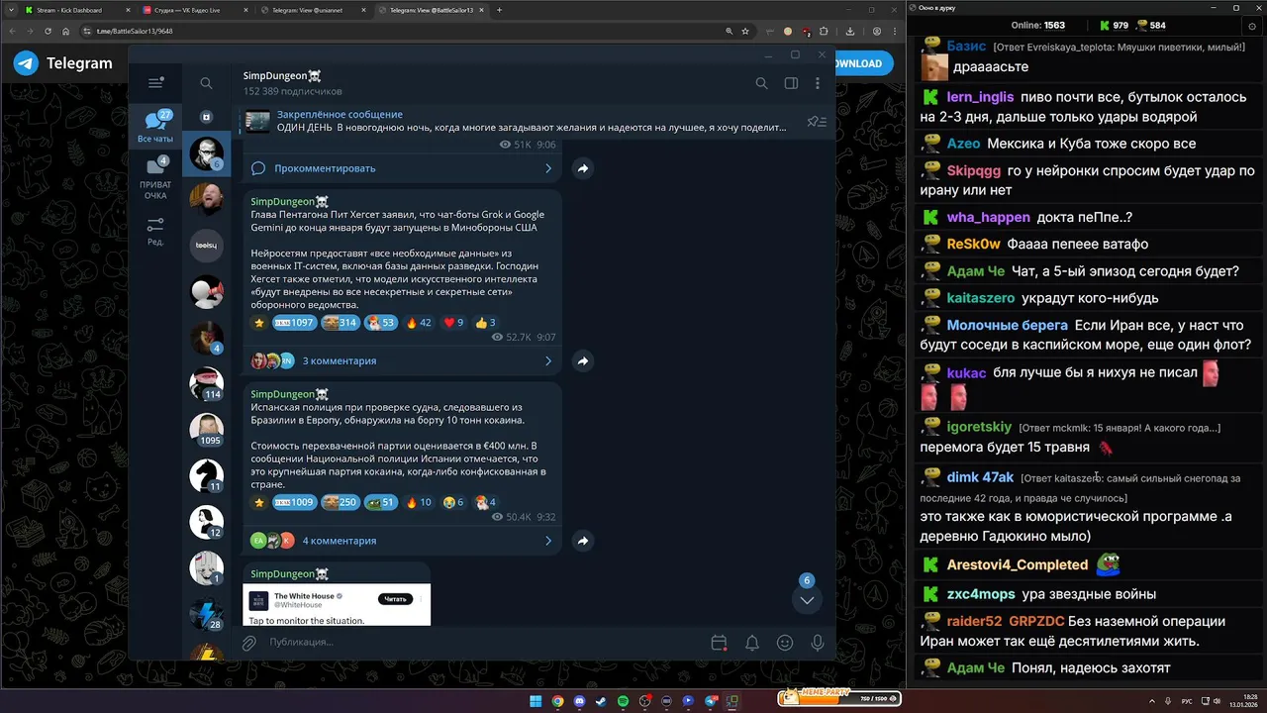Select the Все чаты folder
The height and width of the screenshot is (713, 1267).
(155, 127)
